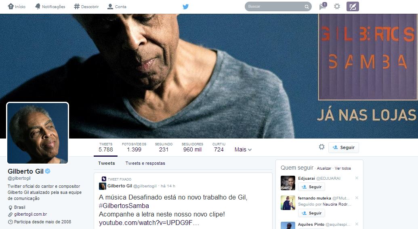Click the JÁ NAS LOJAS banner text
Image resolution: width=418 pixels, height=229 pixels.
click(x=366, y=115)
